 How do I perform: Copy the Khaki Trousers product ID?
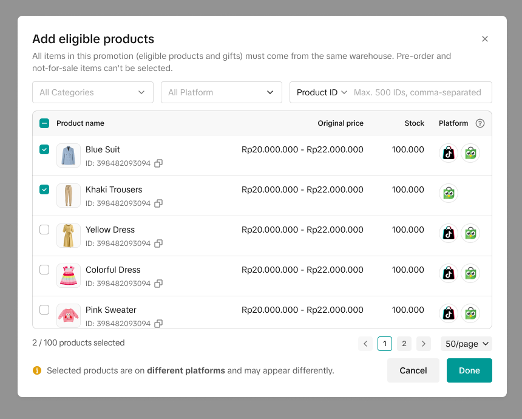pos(158,203)
